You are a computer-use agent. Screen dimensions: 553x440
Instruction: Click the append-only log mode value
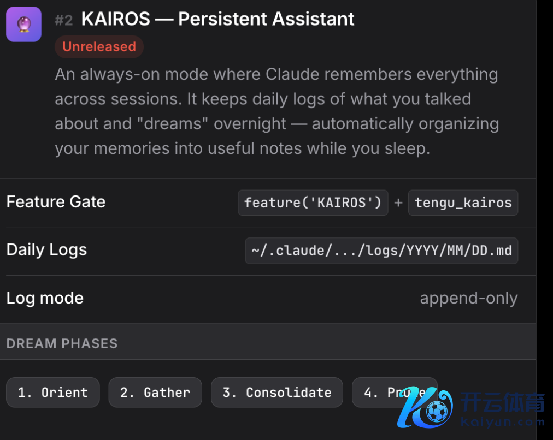tap(468, 298)
